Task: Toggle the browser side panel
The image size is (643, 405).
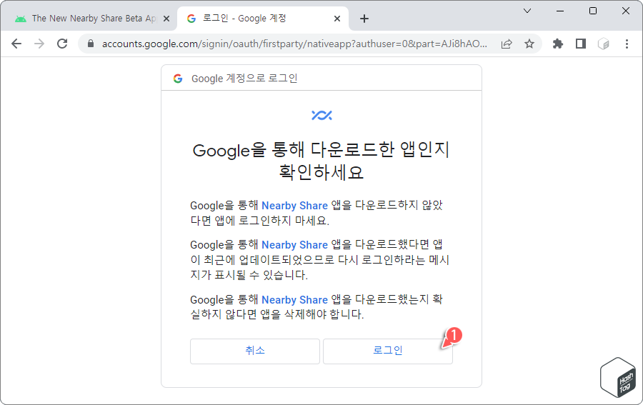Action: (x=581, y=44)
